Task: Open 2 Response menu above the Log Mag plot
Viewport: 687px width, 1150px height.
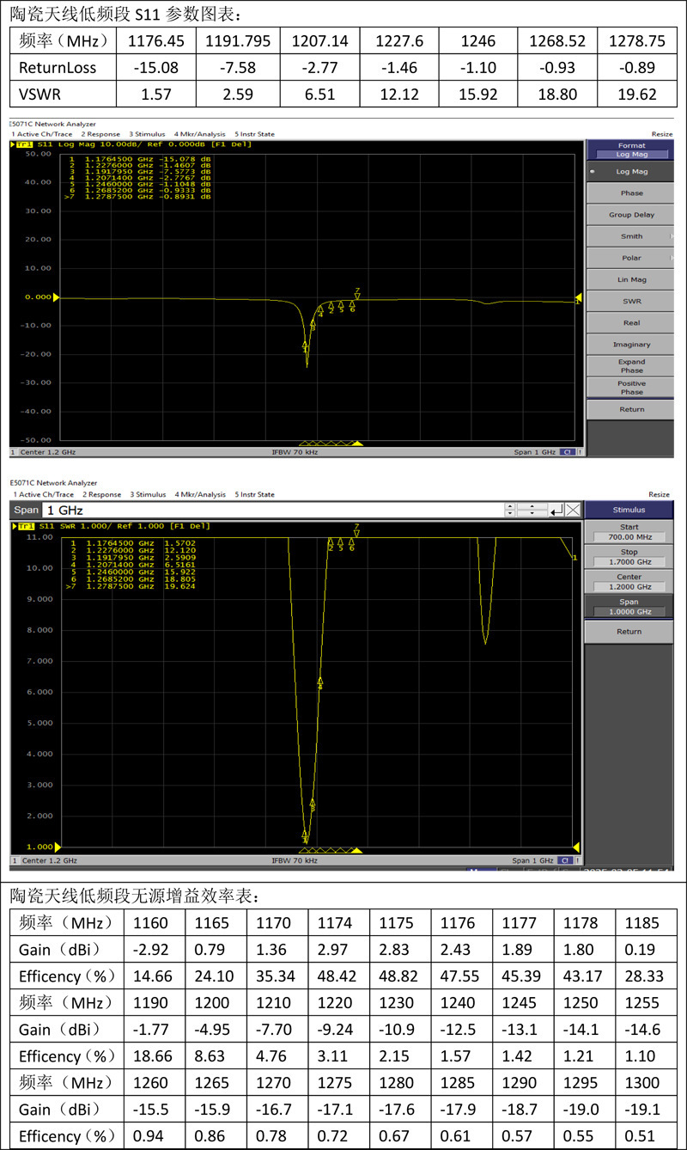Action: click(101, 134)
